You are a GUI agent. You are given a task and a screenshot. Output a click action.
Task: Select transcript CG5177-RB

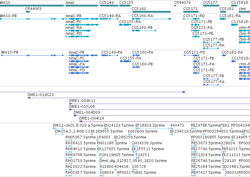(214, 39)
